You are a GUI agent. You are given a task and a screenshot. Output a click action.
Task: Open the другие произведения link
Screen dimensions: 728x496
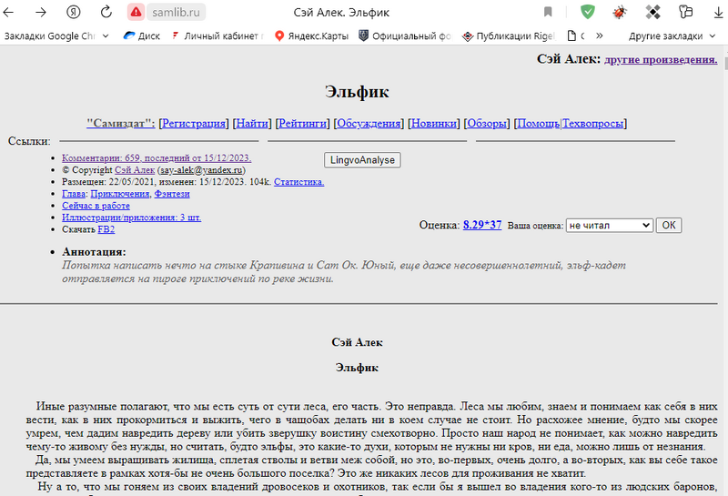tap(661, 59)
